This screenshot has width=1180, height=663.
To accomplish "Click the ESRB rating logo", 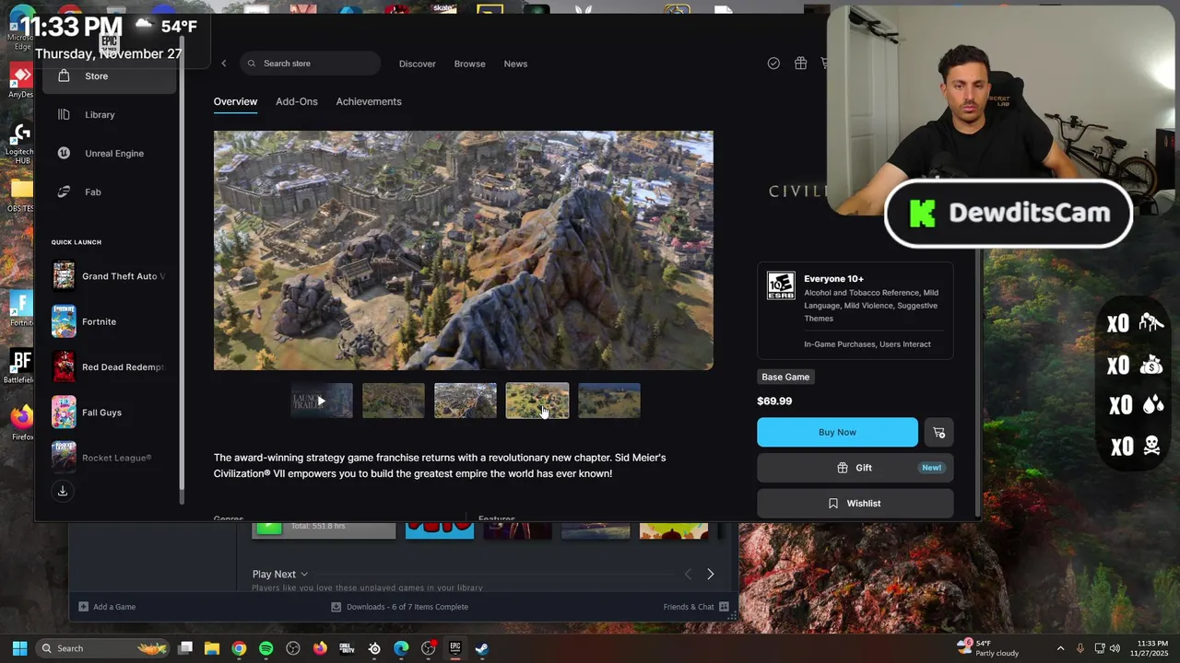I will point(781,285).
